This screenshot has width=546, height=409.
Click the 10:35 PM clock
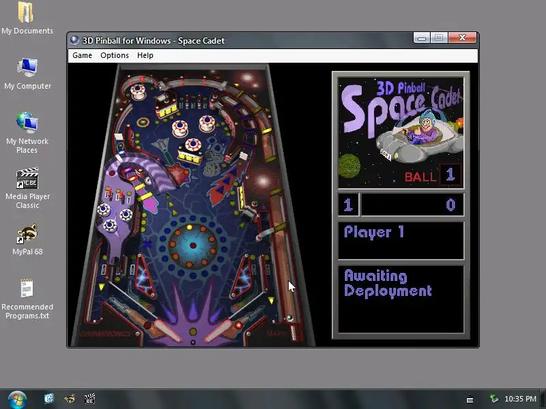tap(520, 399)
